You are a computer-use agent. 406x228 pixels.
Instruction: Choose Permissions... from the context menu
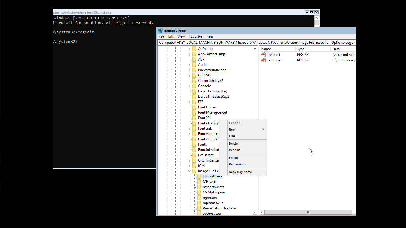tap(243, 164)
